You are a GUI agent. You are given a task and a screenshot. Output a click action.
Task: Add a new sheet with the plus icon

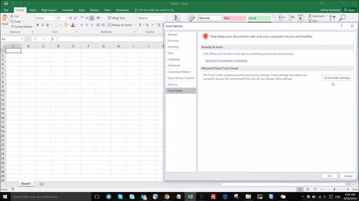tap(42, 184)
